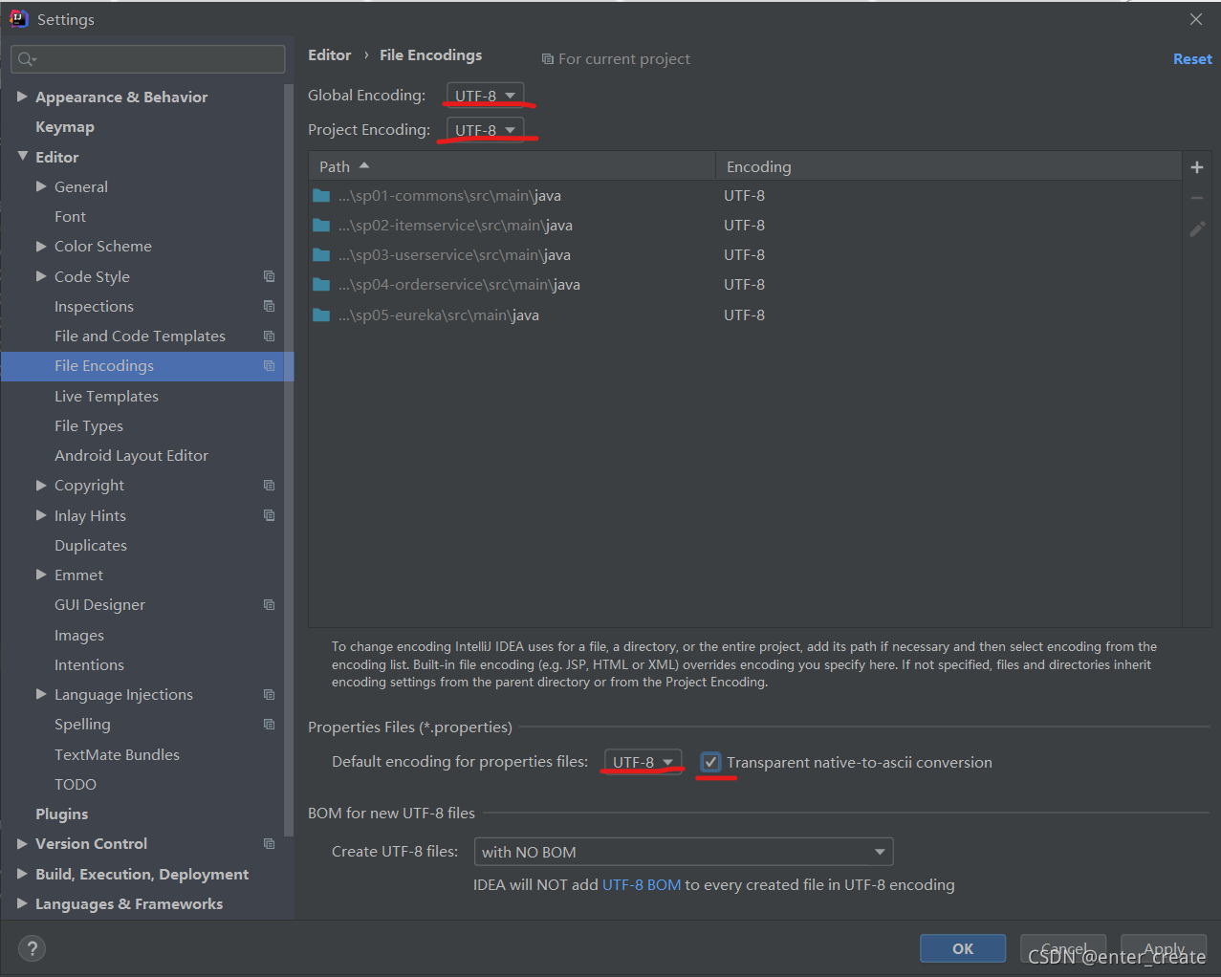The width and height of the screenshot is (1221, 977).
Task: Click the IntelliJ logo in title bar
Action: click(x=19, y=19)
